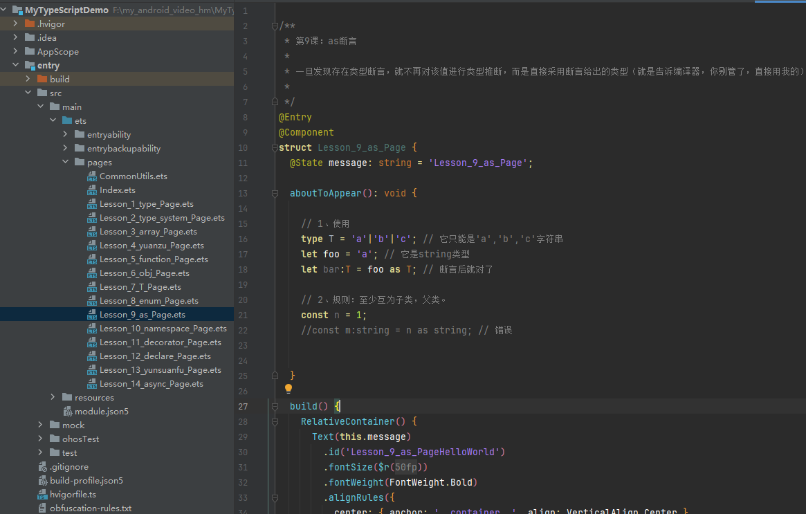
Task: Click the AppScope folder icon
Action: [30, 51]
